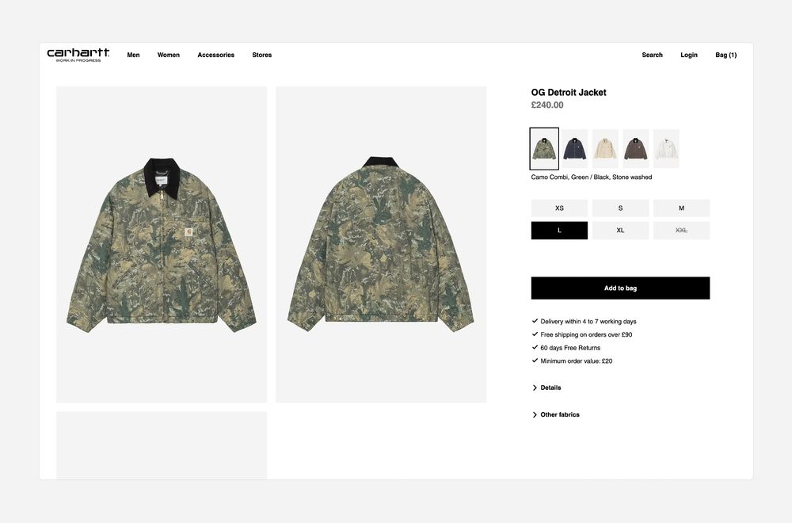Select the highlighted size L option
The height and width of the screenshot is (523, 792).
559,231
